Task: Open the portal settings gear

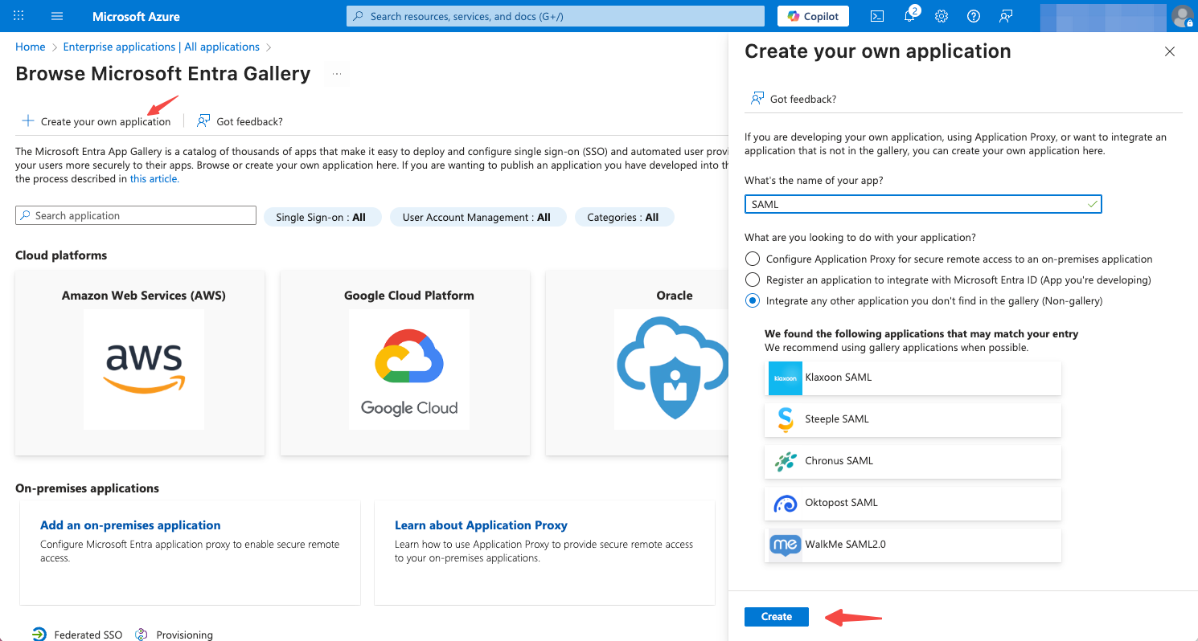Action: tap(941, 15)
